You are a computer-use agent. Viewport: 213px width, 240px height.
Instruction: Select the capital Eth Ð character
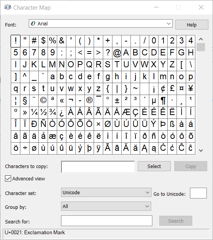coord(34,125)
